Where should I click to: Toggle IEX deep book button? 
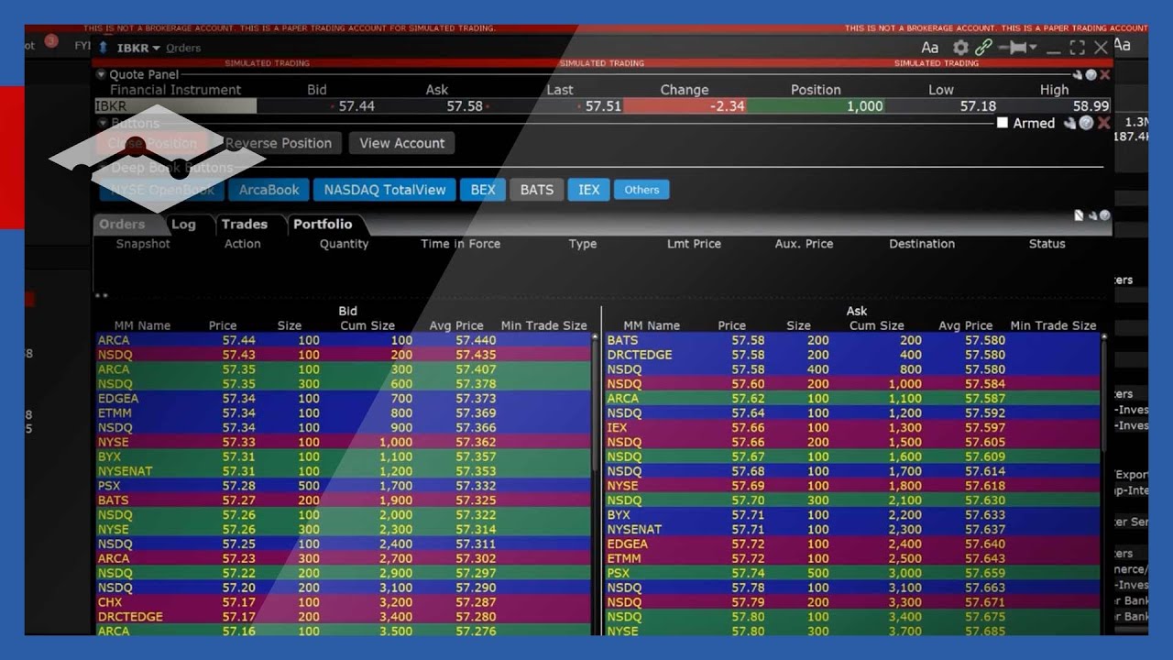click(589, 190)
